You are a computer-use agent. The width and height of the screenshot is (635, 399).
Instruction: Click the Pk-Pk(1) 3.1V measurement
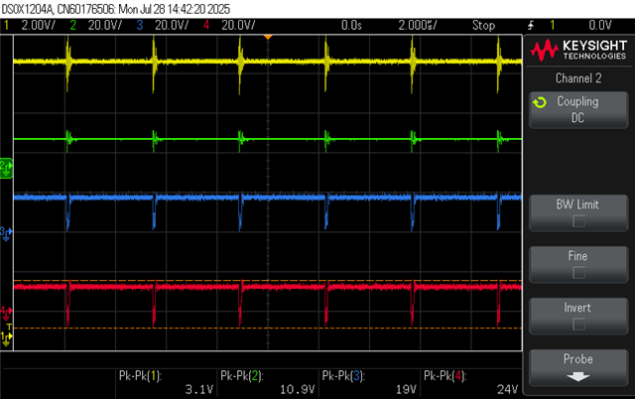coord(167,382)
